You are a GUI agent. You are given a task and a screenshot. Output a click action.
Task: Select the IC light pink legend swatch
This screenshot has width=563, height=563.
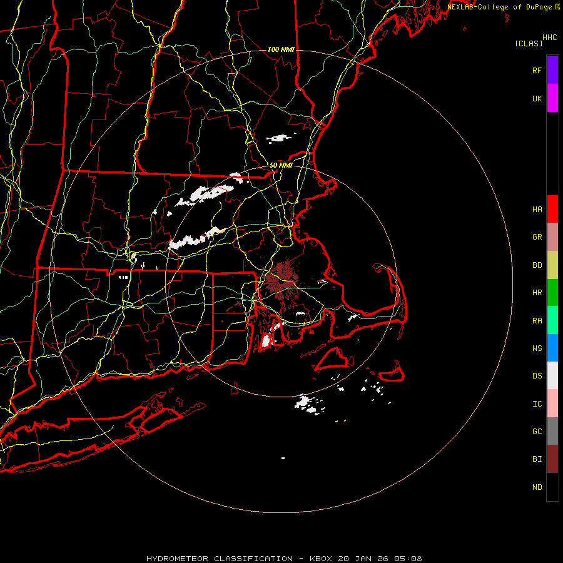[552, 403]
